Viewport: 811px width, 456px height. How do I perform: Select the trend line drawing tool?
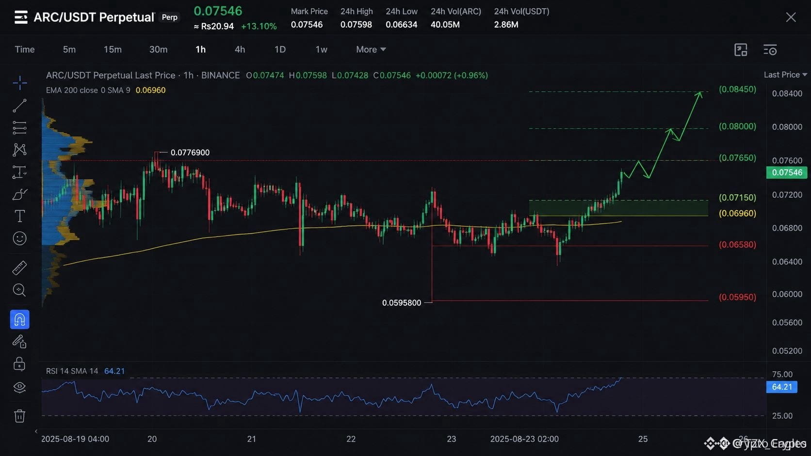pyautogui.click(x=20, y=105)
